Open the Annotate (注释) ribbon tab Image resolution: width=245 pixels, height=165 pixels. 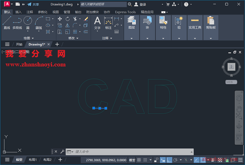[30, 12]
